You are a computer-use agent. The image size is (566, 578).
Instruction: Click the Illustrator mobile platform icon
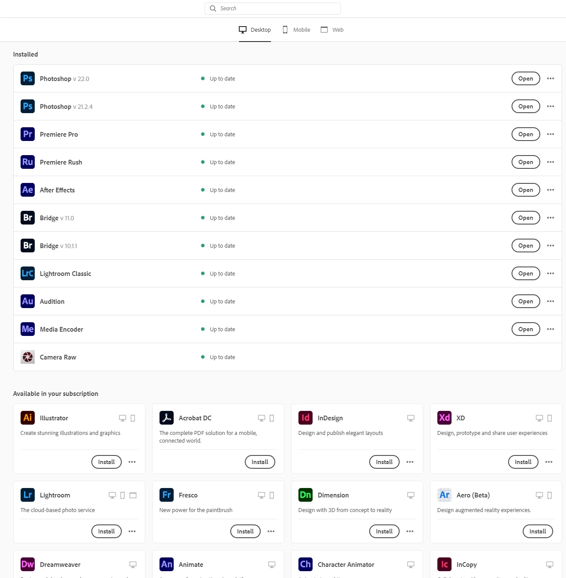coord(133,418)
